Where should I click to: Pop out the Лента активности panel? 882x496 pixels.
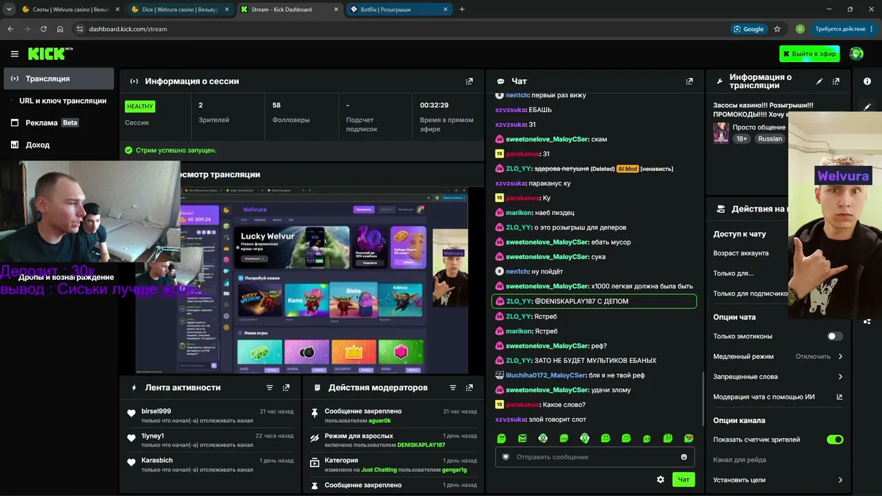point(286,388)
